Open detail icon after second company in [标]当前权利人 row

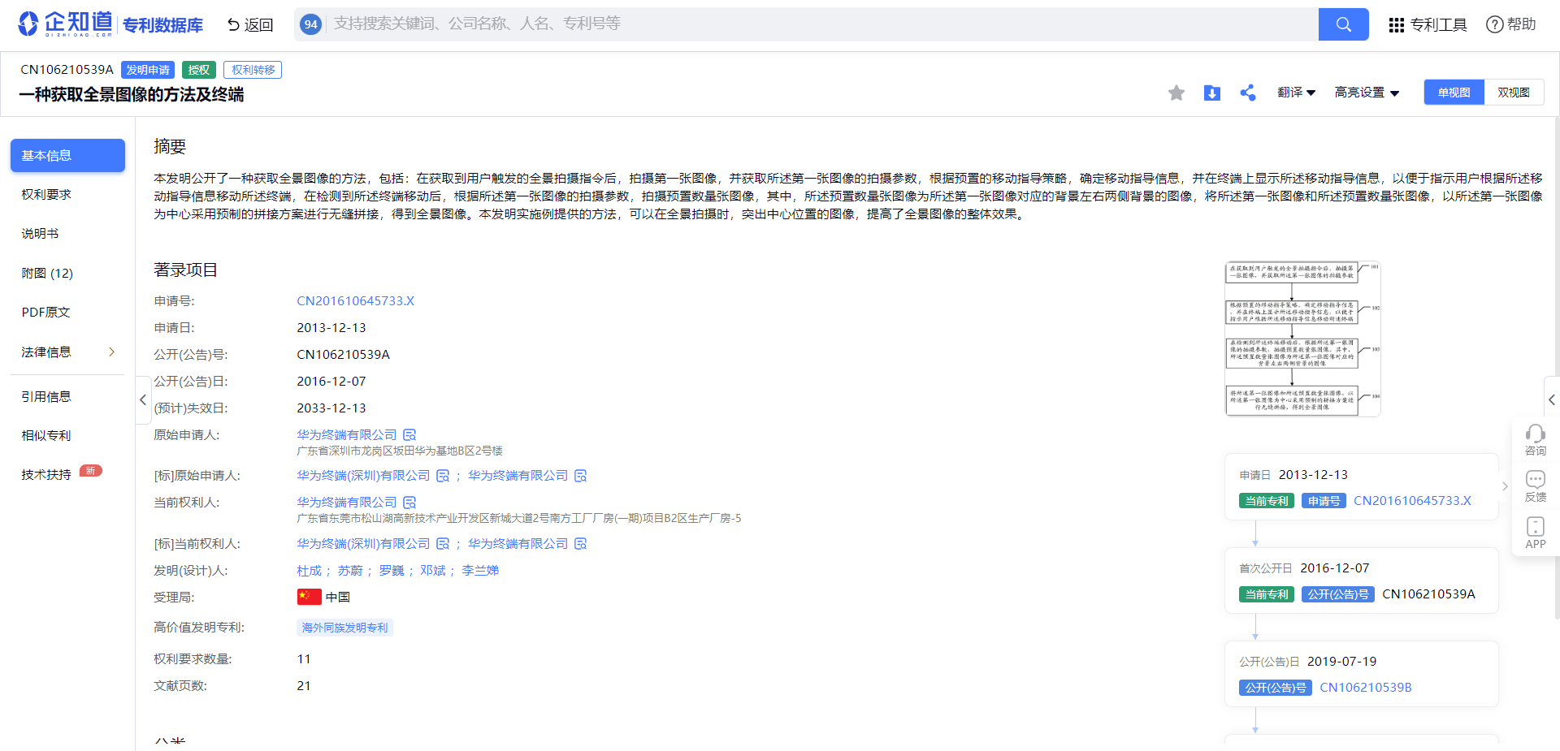click(580, 544)
